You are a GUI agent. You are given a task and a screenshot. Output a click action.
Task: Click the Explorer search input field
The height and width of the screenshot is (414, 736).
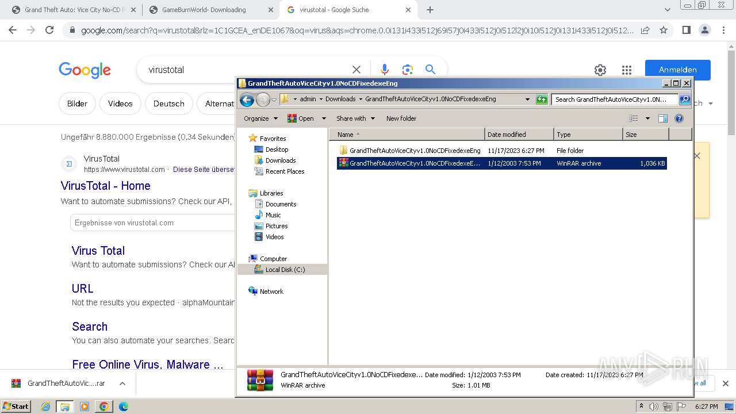tap(615, 99)
